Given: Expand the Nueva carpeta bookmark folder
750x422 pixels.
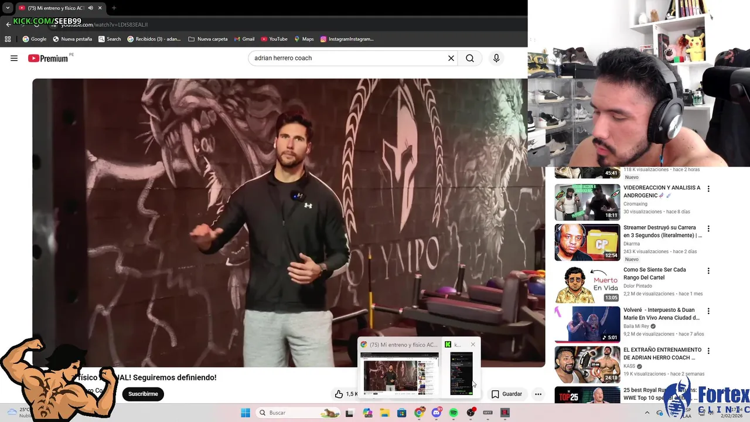Looking at the screenshot, I should click(x=208, y=39).
